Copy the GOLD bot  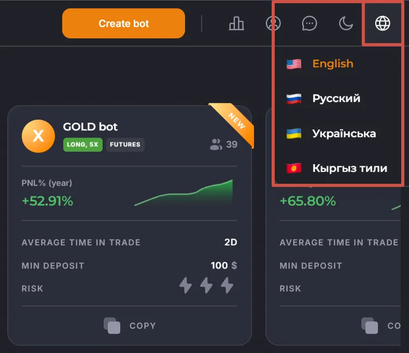point(130,326)
